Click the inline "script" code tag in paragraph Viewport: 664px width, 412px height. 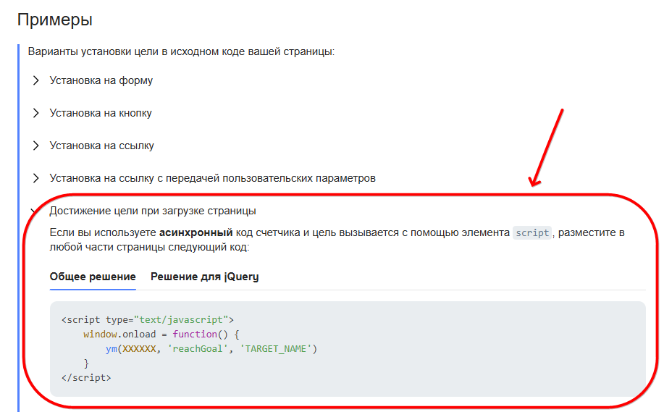point(532,233)
